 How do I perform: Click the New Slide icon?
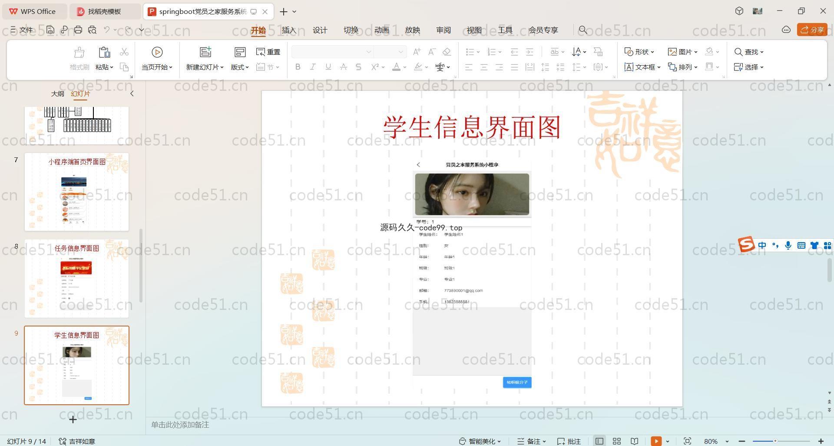[x=205, y=52]
